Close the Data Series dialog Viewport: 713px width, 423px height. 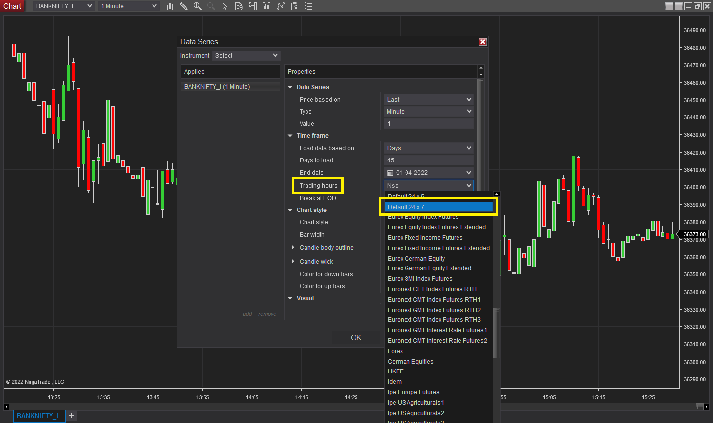point(483,42)
